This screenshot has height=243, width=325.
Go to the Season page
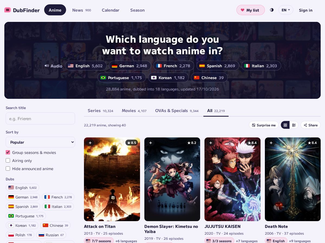point(137,10)
